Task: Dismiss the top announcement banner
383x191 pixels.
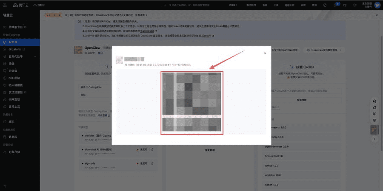Action: click(x=377, y=15)
